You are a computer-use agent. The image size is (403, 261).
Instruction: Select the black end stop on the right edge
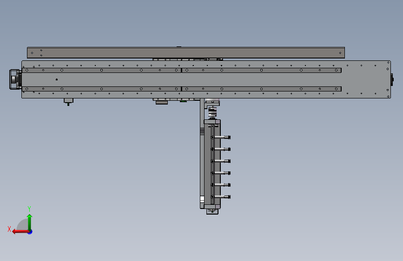392,79
